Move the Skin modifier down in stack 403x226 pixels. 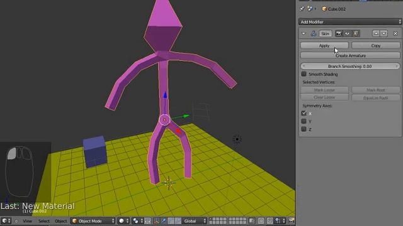click(x=383, y=33)
